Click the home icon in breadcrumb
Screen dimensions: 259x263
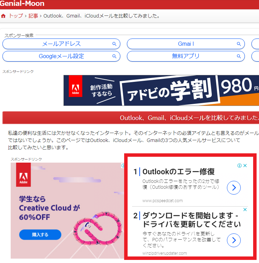tap(3, 16)
